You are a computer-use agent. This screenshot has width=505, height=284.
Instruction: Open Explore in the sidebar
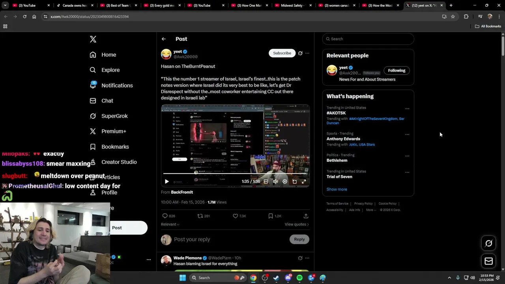105,70
